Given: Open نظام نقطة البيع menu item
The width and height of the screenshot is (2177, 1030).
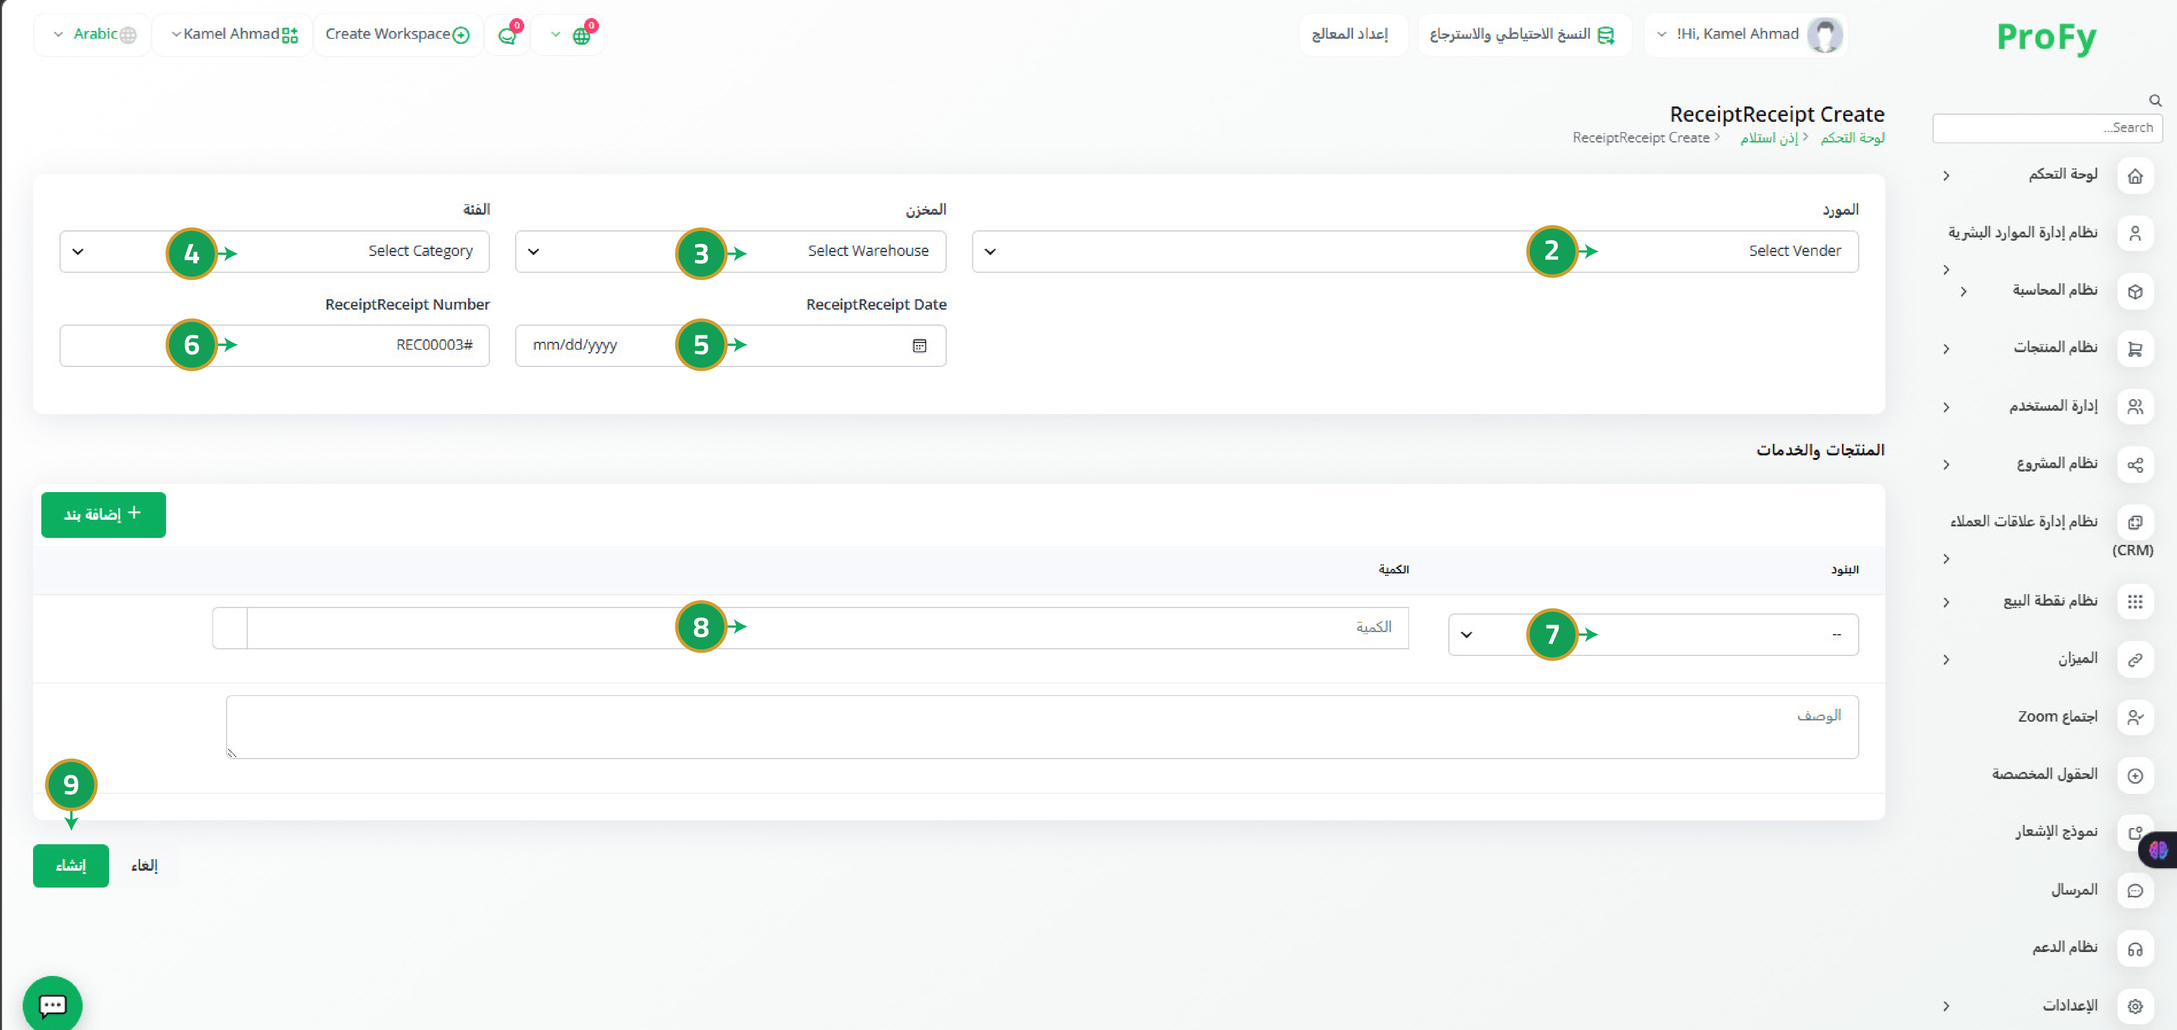Looking at the screenshot, I should pyautogui.click(x=2050, y=601).
